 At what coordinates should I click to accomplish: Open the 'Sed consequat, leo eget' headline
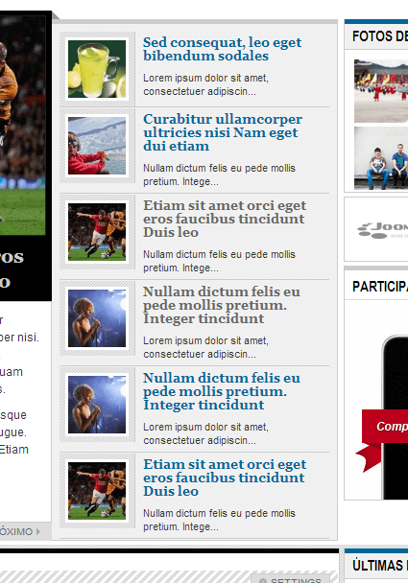223,49
